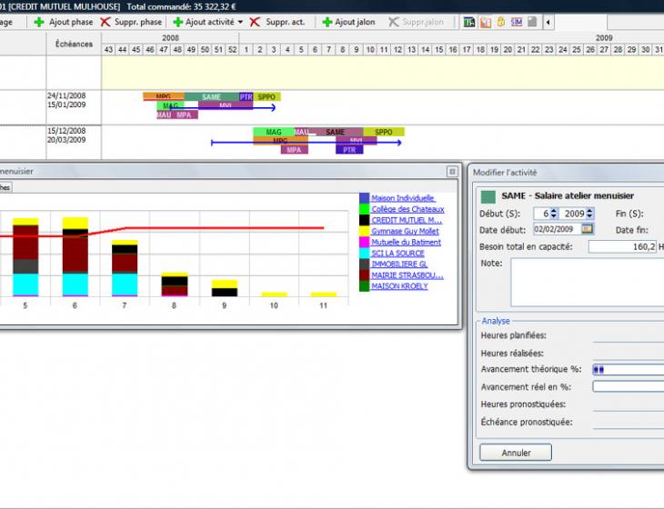Image resolution: width=664 pixels, height=509 pixels.
Task: Click week 43 in the timeline header
Action: (108, 49)
